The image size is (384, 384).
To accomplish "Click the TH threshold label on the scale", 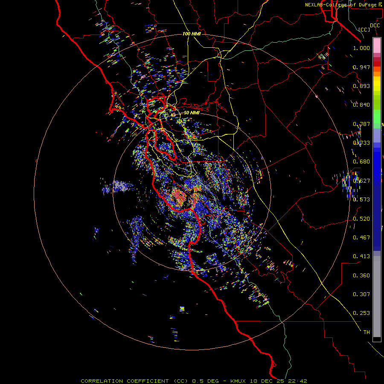I will tap(367, 332).
